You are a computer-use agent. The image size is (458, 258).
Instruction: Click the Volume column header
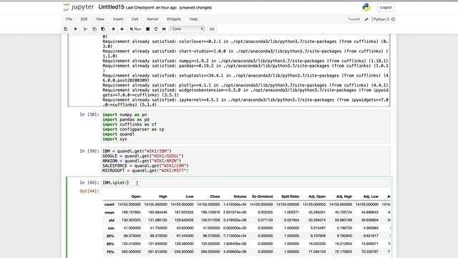pos(240,196)
